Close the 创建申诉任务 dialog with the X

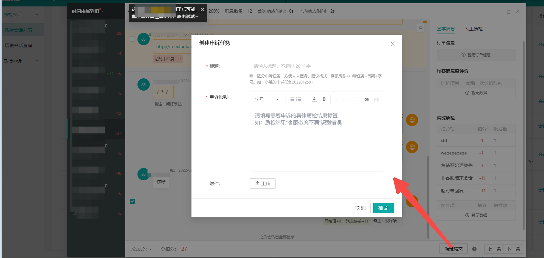tap(393, 44)
